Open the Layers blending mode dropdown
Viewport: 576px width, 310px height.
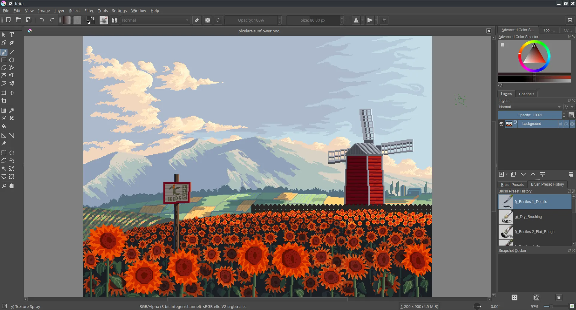pyautogui.click(x=529, y=107)
